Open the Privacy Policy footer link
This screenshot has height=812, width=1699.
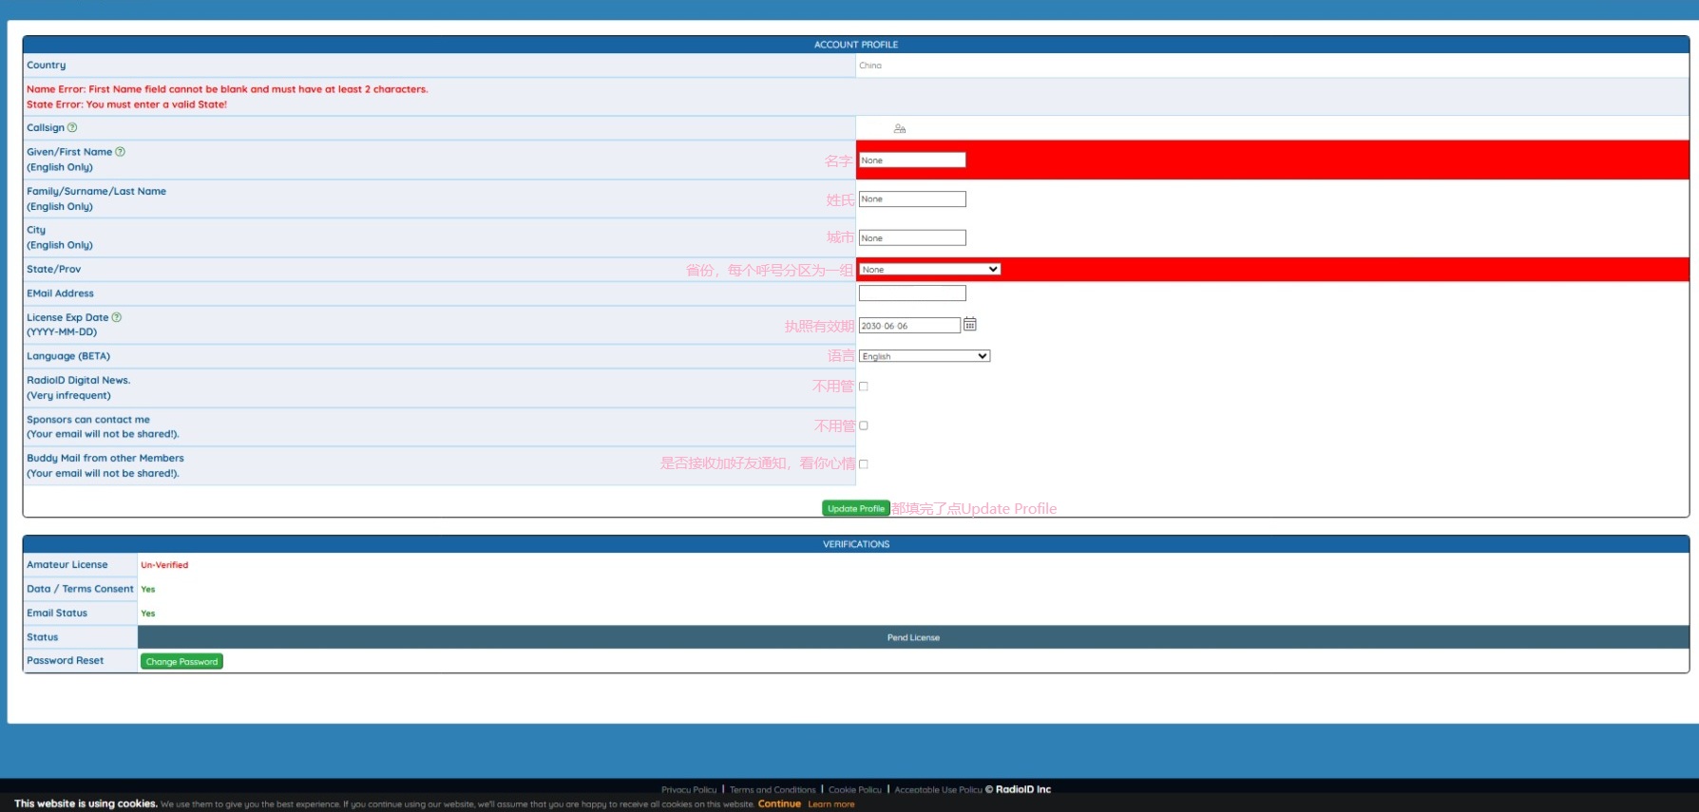(689, 790)
